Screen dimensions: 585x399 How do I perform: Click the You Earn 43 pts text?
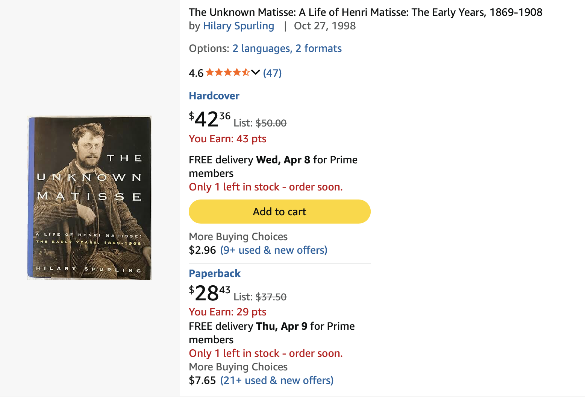click(x=227, y=139)
